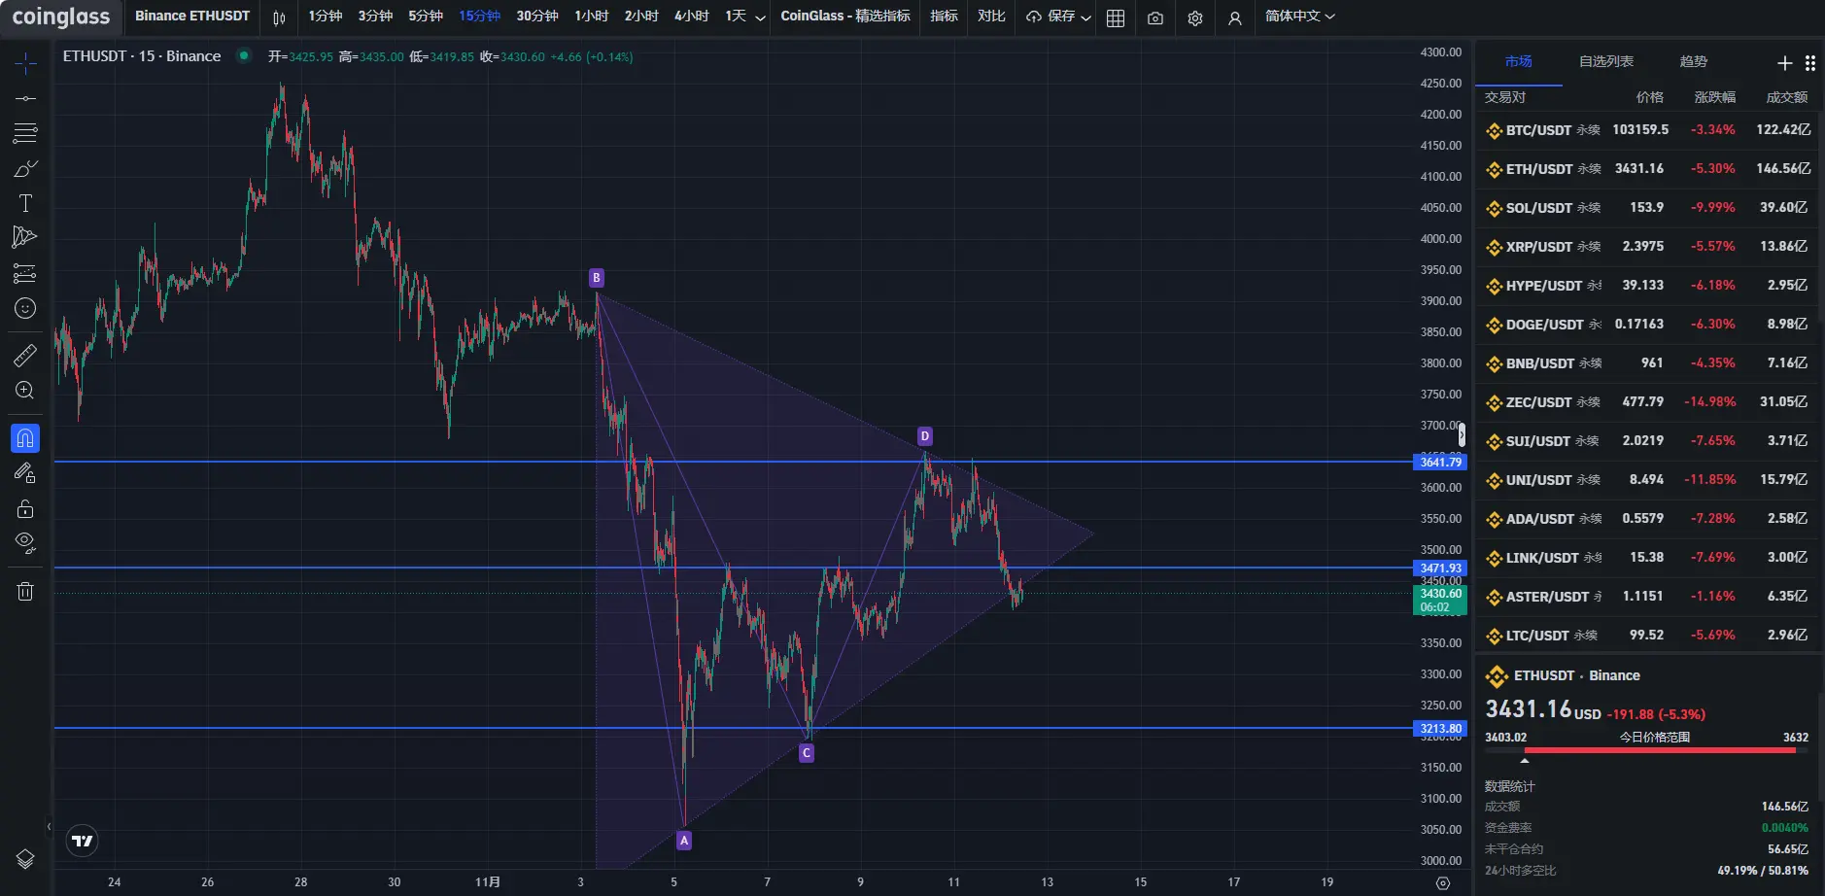Switch to 5分钟 timeframe
The height and width of the screenshot is (896, 1825).
(x=426, y=17)
